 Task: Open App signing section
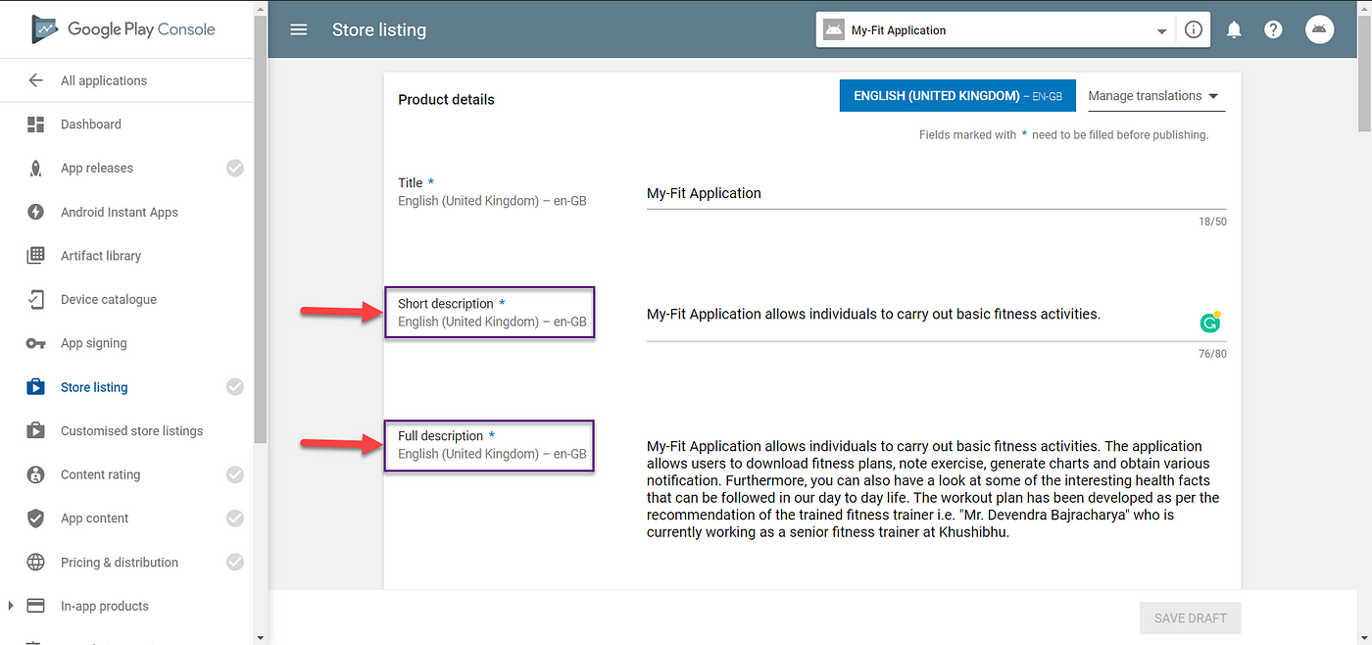click(94, 343)
